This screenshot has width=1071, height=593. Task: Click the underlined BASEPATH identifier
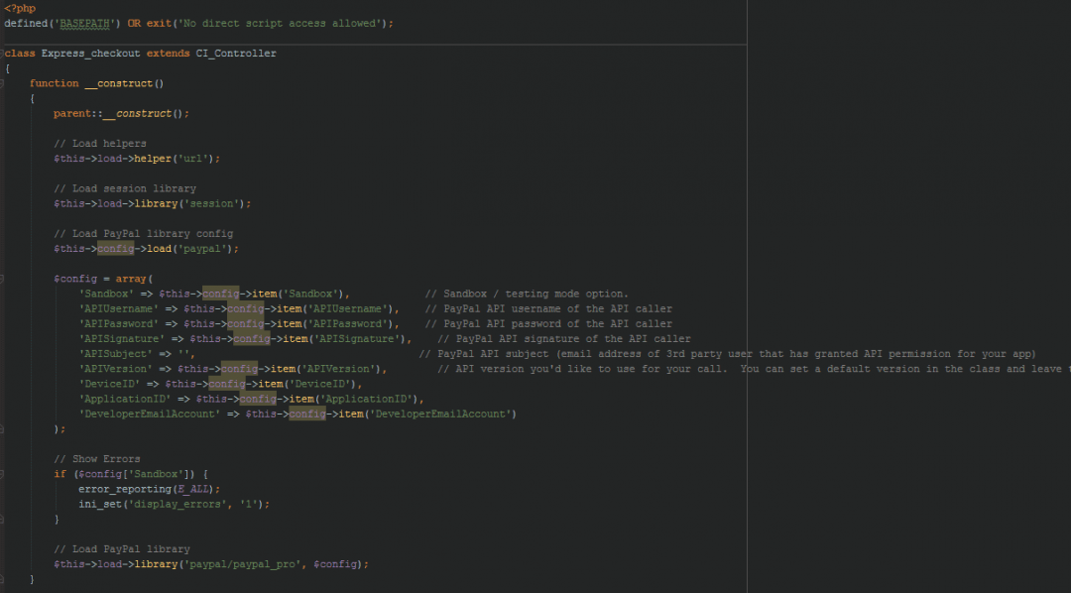84,23
